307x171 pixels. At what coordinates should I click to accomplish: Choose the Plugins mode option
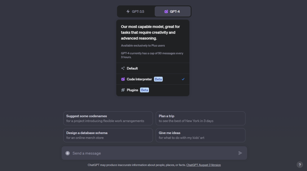tap(153, 90)
